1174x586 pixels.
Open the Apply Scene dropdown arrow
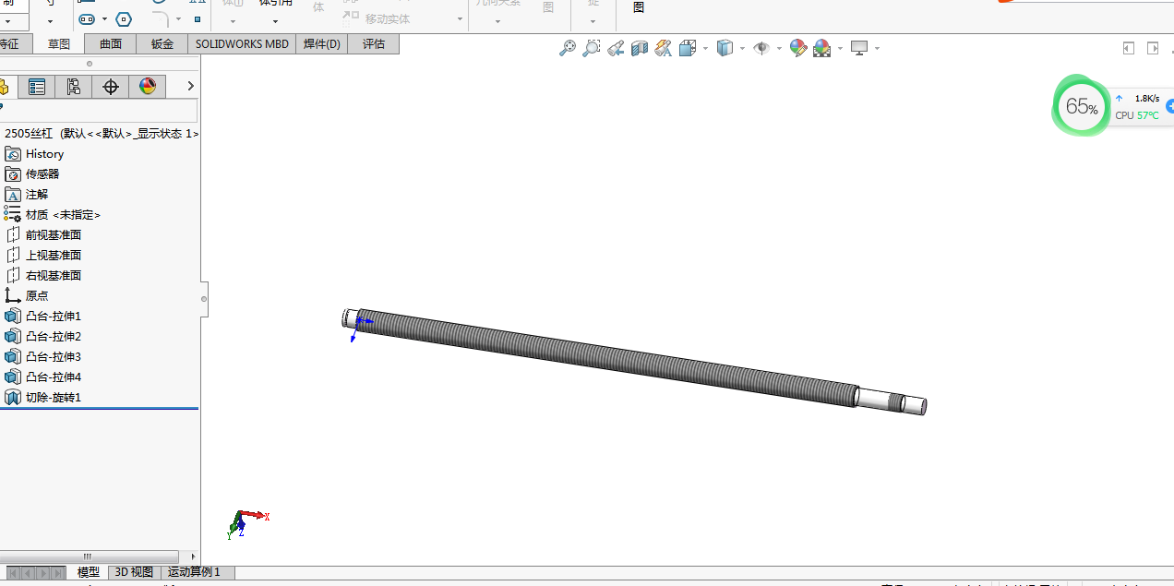[x=839, y=48]
